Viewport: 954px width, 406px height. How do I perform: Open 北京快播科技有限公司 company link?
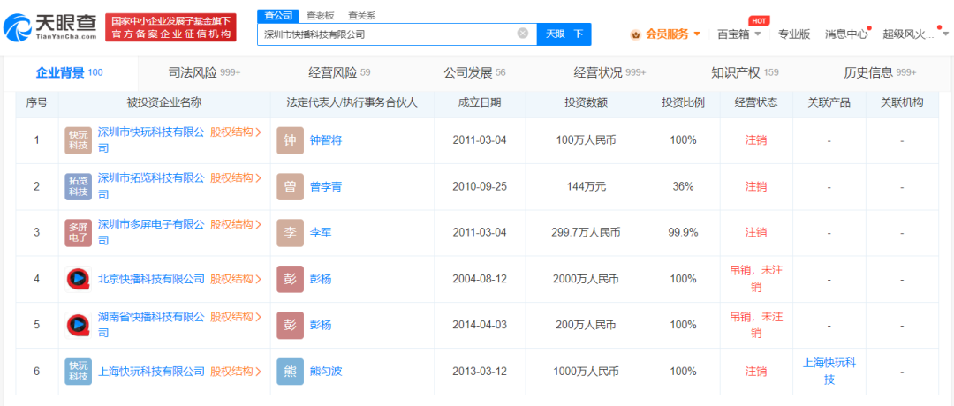[151, 279]
